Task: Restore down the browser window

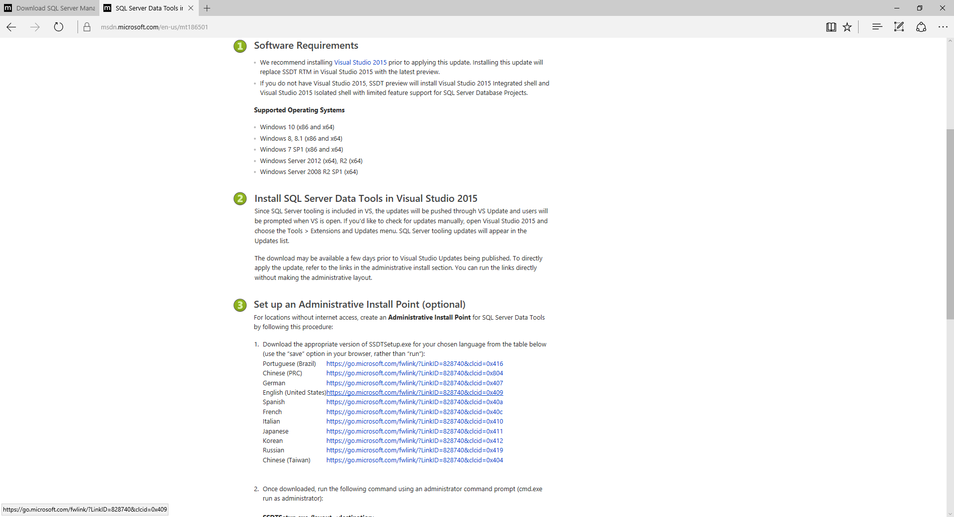Action: tap(920, 8)
